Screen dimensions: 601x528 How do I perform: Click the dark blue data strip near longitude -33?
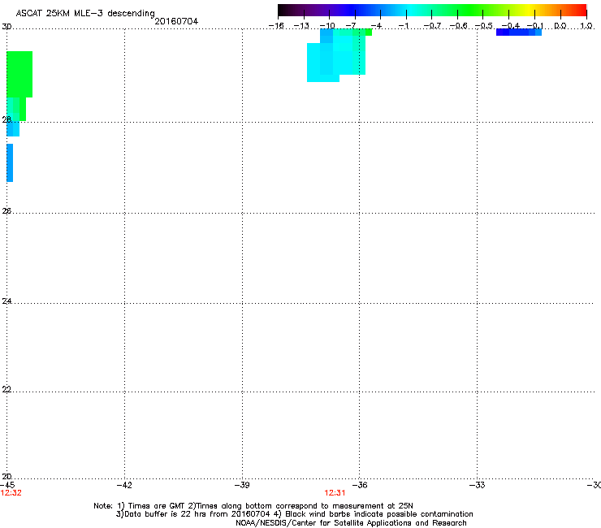coord(519,32)
